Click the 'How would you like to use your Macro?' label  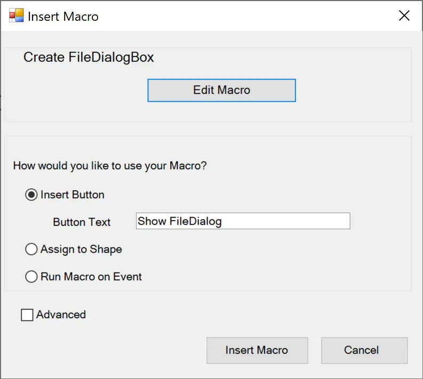pyautogui.click(x=110, y=166)
